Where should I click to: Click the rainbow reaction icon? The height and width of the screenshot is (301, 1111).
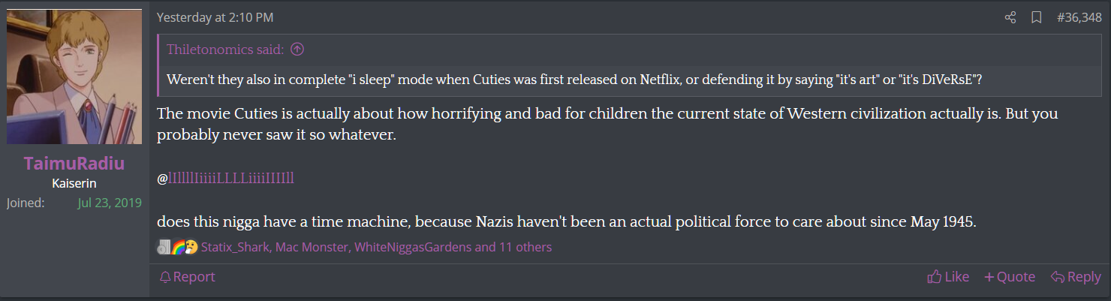pos(178,247)
